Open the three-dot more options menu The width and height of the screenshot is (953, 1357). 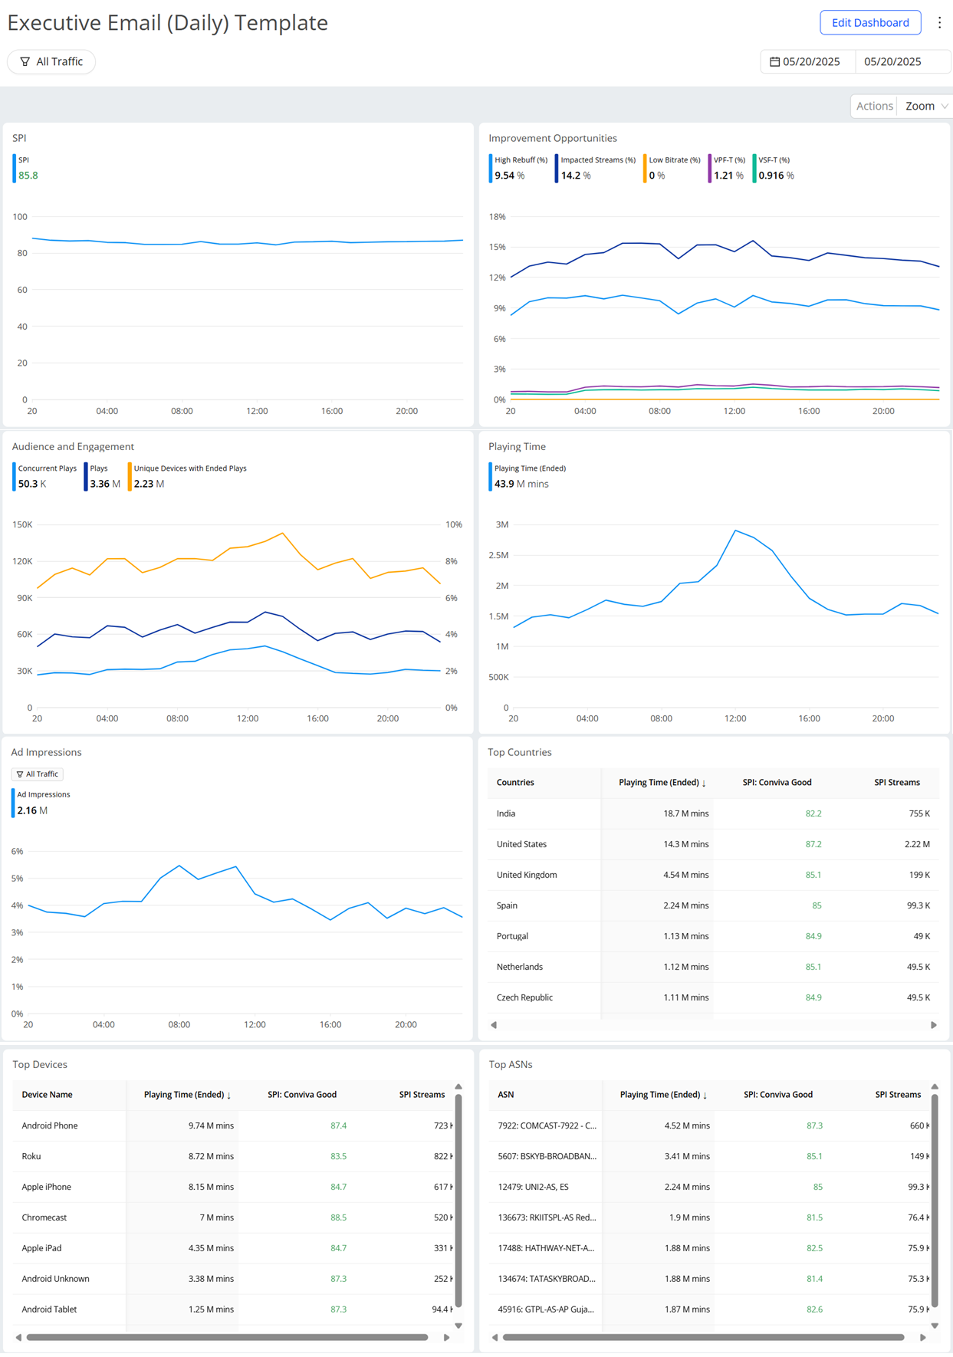(x=939, y=23)
